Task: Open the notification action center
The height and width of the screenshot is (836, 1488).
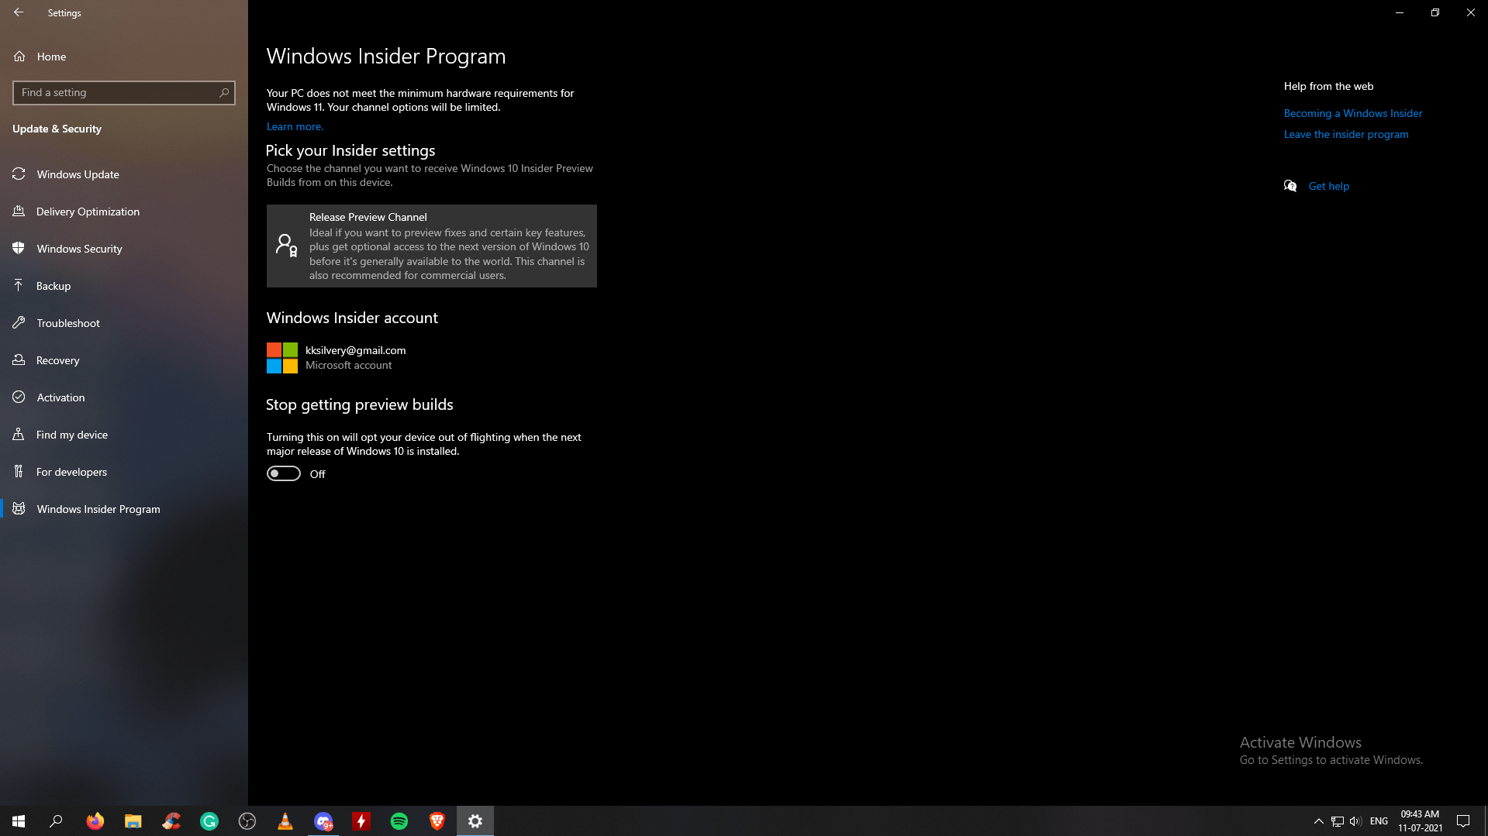Action: pos(1463,821)
